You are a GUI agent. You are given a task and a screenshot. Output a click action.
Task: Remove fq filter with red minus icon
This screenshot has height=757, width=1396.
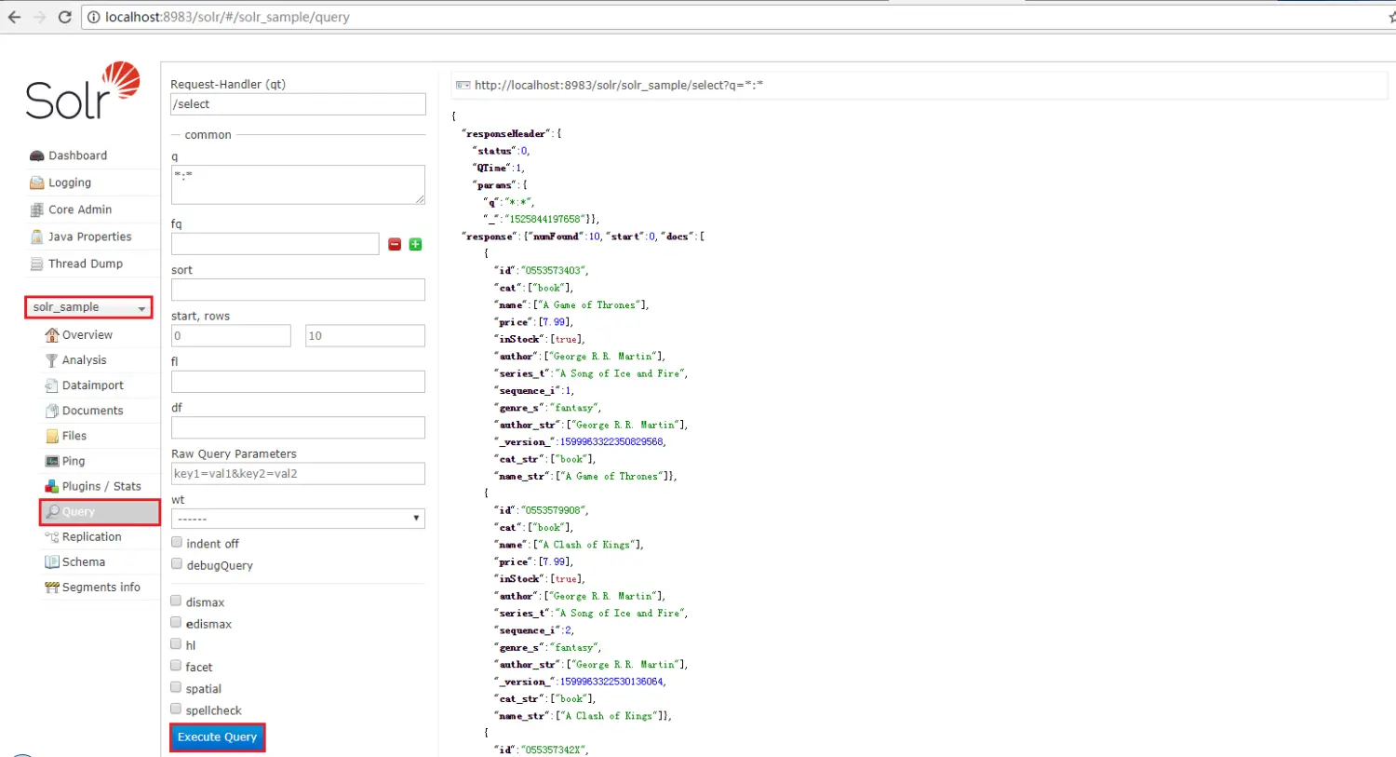tap(395, 244)
